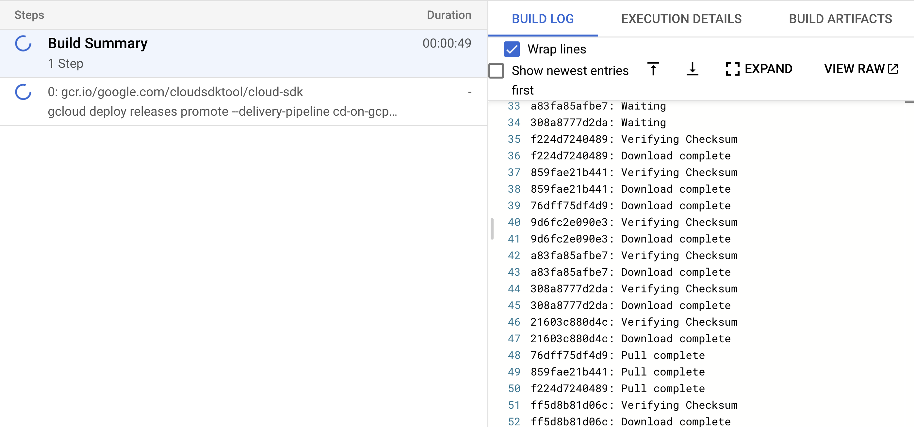Click the Build Summary spinner icon
Image resolution: width=914 pixels, height=427 pixels.
click(23, 43)
